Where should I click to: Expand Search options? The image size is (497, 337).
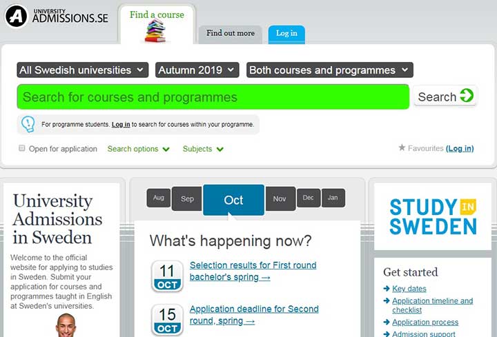(139, 149)
